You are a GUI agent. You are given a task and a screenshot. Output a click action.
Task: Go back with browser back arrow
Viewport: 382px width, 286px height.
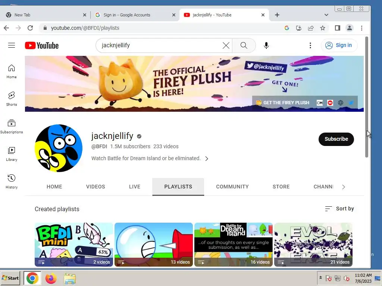6,28
